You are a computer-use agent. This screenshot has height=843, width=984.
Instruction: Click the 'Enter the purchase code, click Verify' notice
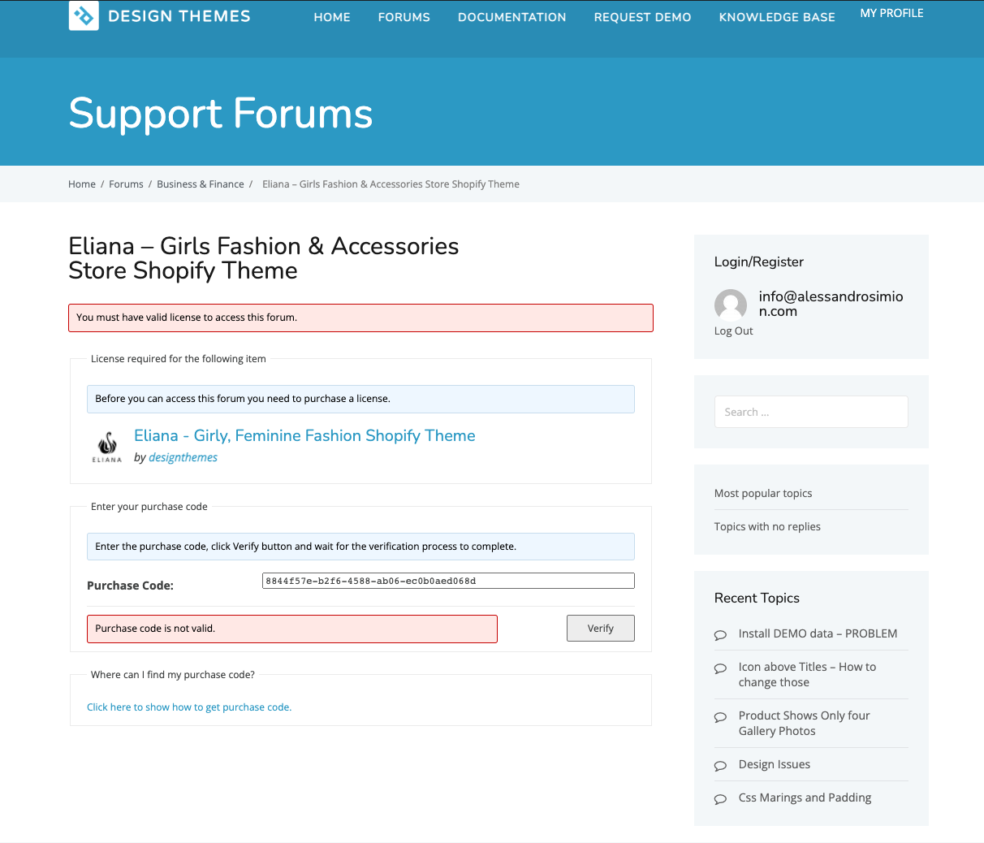(360, 547)
